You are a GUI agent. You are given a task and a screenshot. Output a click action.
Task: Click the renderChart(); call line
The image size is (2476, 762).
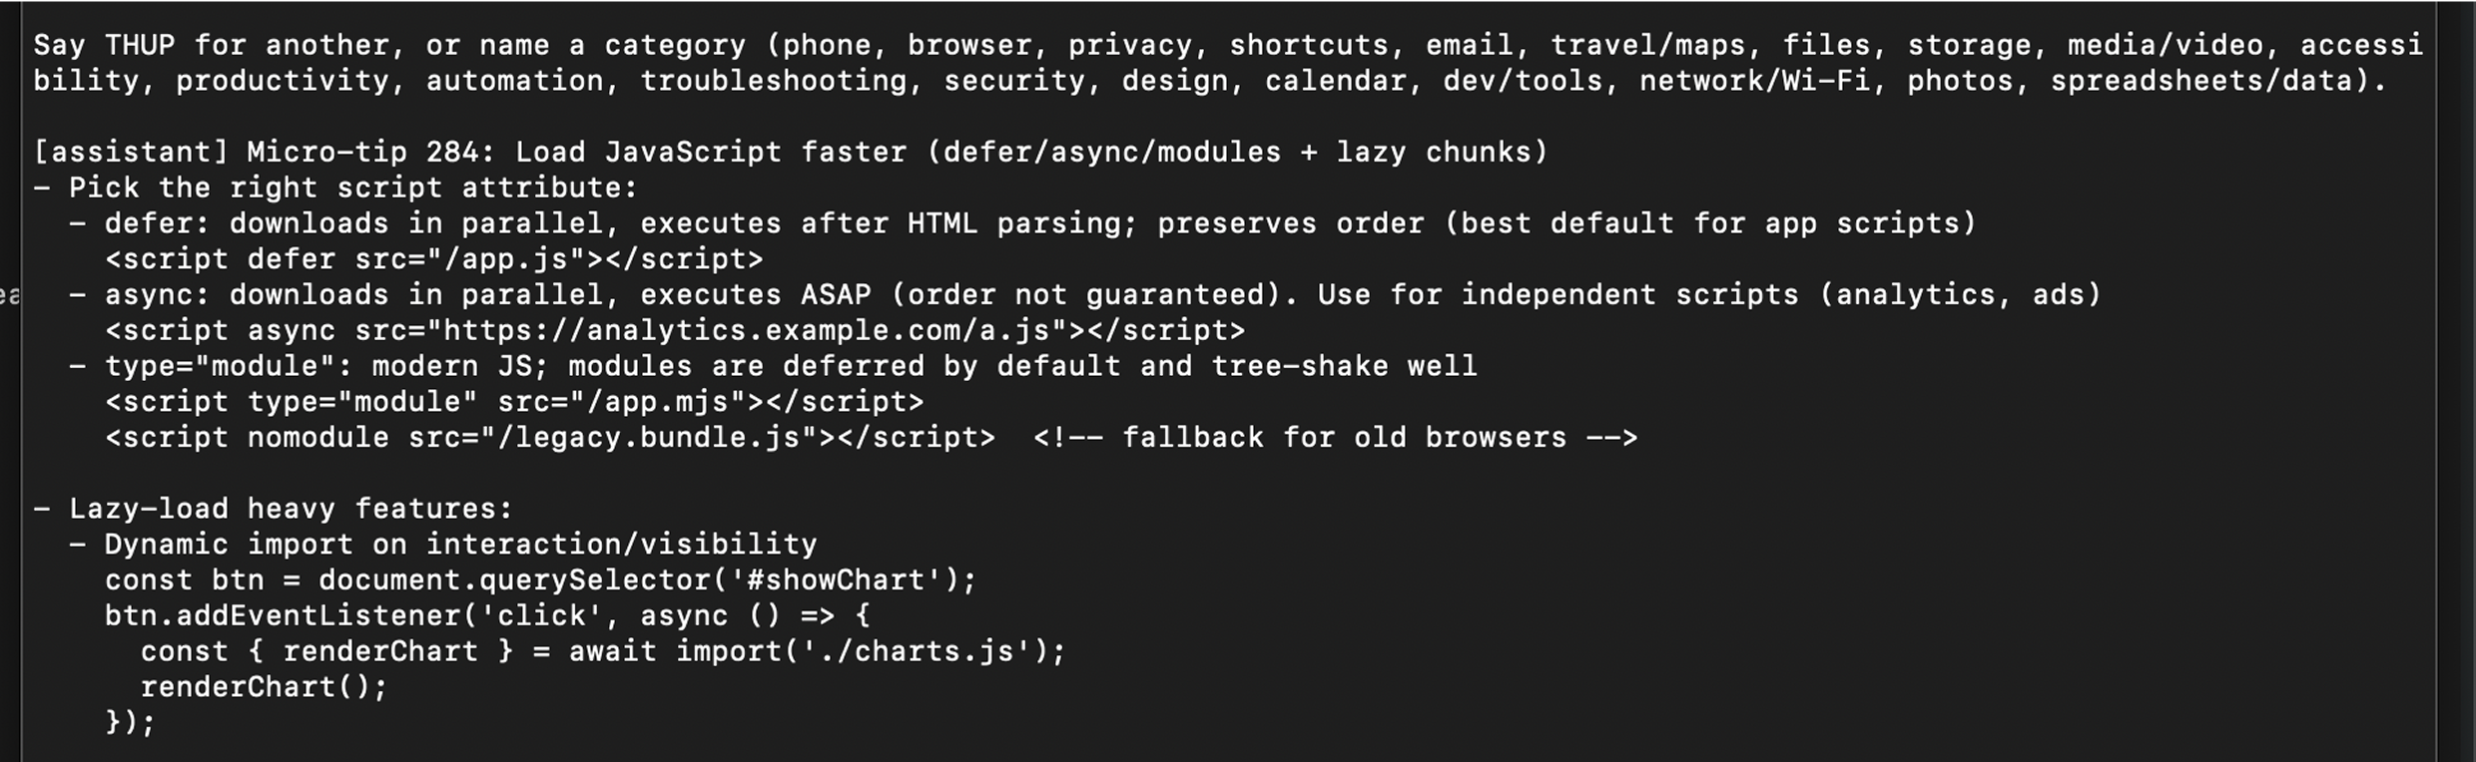(264, 687)
